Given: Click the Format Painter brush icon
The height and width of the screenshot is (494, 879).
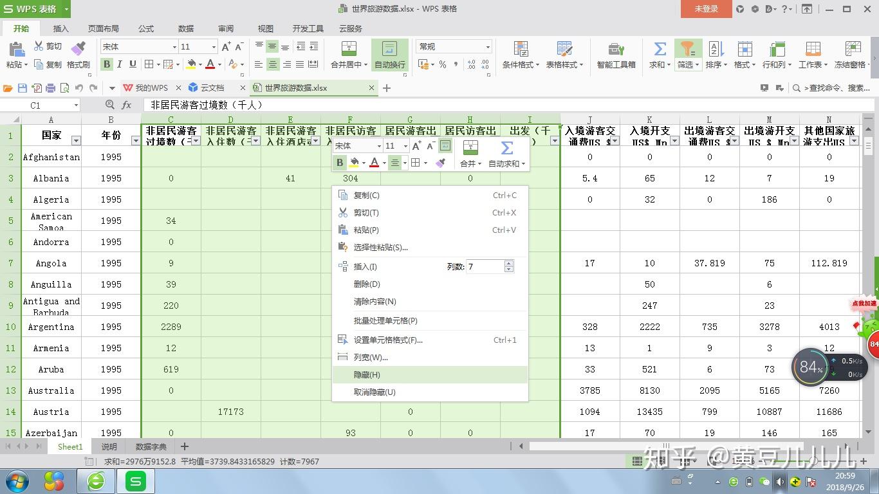Looking at the screenshot, I should click(78, 49).
